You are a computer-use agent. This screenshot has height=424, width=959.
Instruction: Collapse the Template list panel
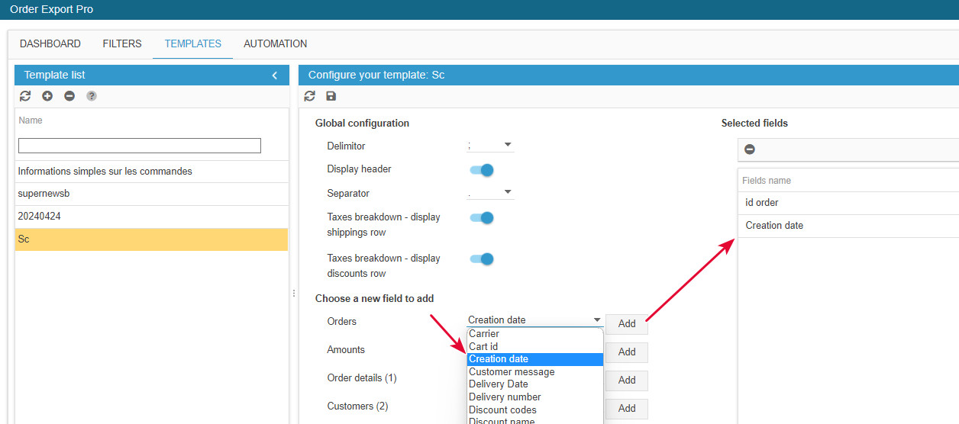click(x=275, y=75)
